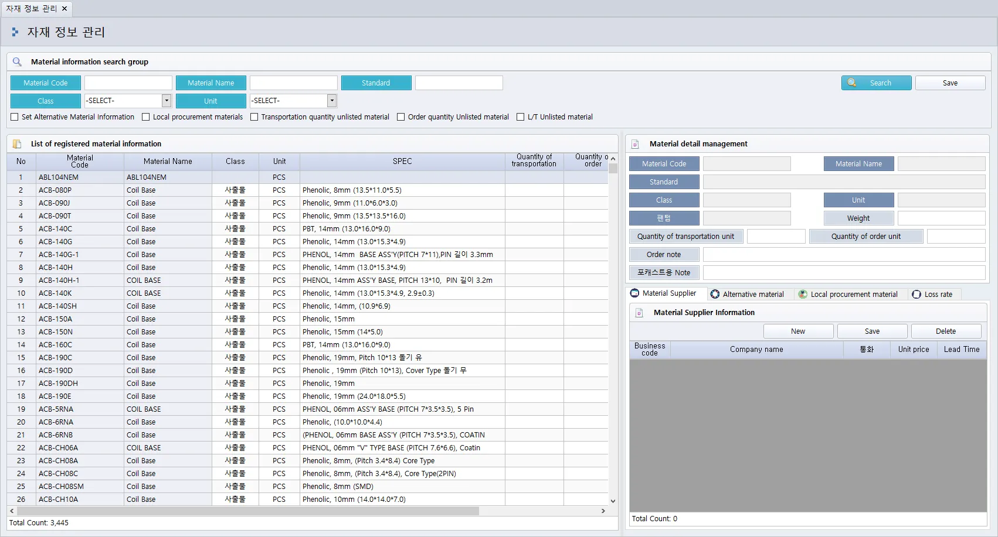Click the Delete supplier button
The height and width of the screenshot is (537, 998).
(x=946, y=331)
